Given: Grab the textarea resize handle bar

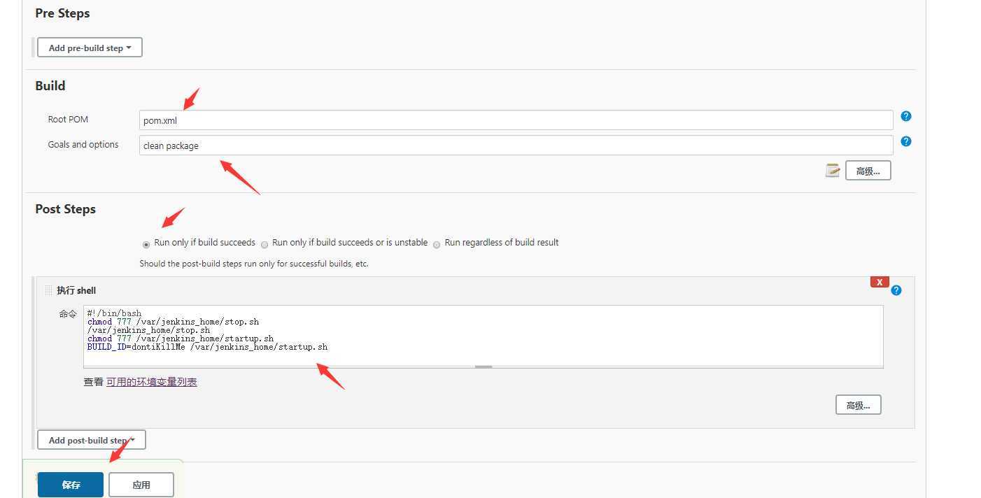Looking at the screenshot, I should (x=484, y=367).
